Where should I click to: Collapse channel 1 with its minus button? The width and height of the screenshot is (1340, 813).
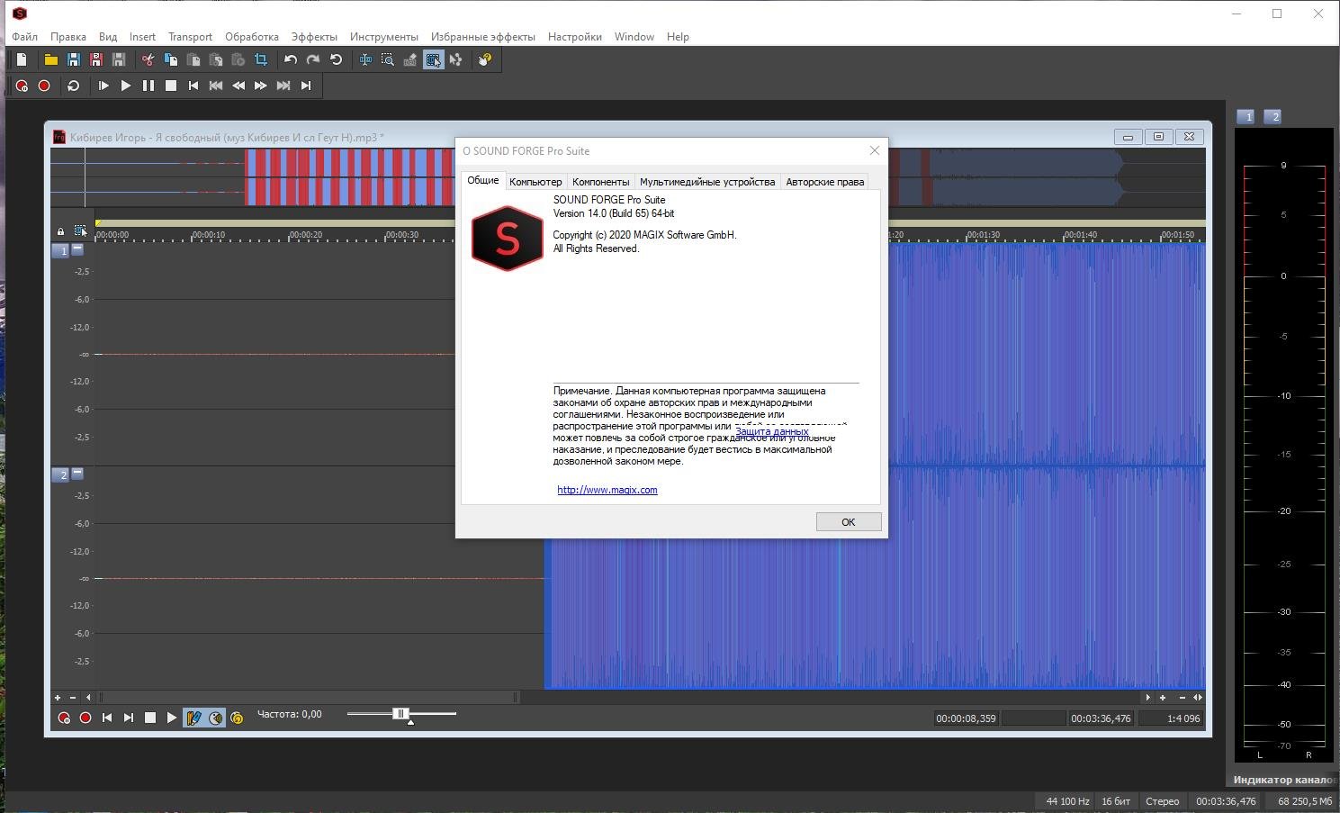(77, 249)
